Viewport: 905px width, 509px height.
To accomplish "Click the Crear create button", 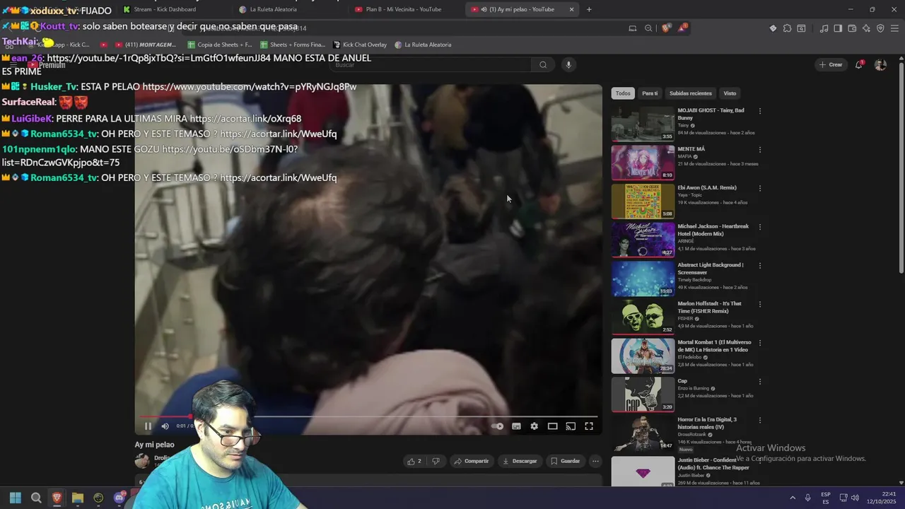I will pyautogui.click(x=831, y=64).
